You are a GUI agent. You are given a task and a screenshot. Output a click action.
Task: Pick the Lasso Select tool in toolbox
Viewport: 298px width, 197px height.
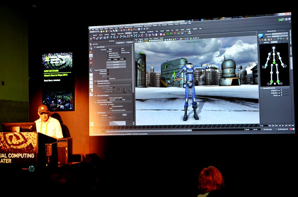[x=91, y=48]
